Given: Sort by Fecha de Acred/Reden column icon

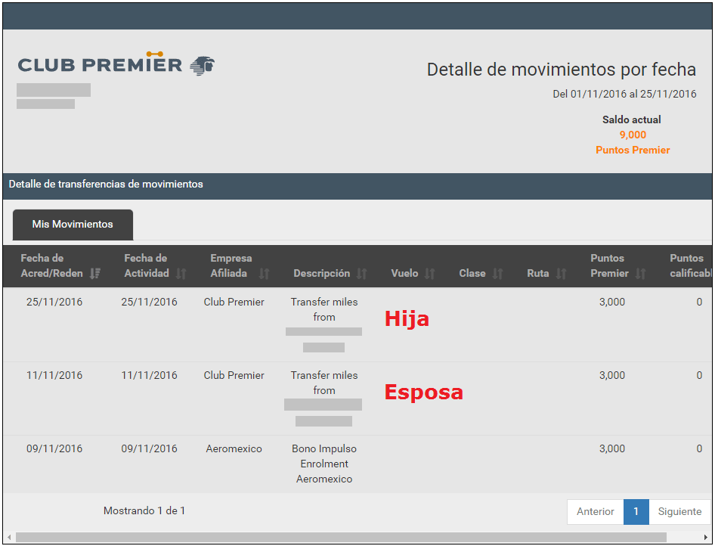Looking at the screenshot, I should (94, 273).
